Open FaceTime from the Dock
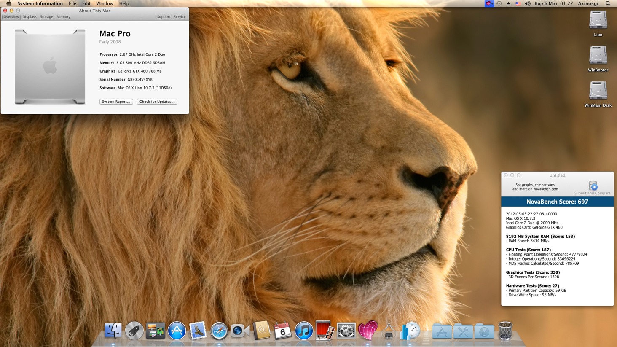This screenshot has width=617, height=347. (240, 331)
